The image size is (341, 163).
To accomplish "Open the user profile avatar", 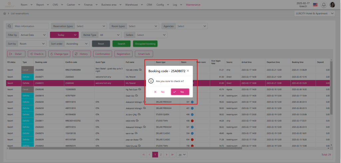I will click(332, 5).
